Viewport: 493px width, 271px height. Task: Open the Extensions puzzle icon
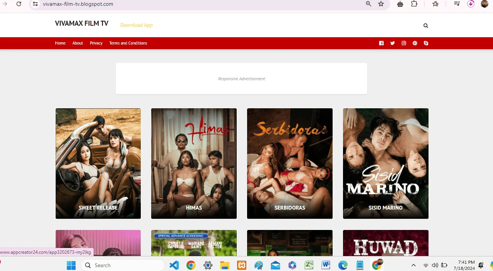[414, 4]
